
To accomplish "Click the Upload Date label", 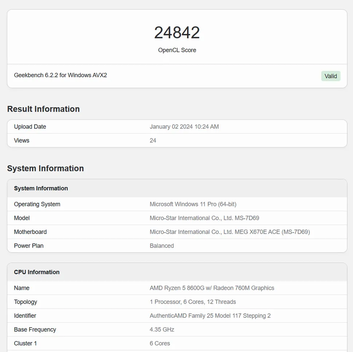I will (x=30, y=127).
